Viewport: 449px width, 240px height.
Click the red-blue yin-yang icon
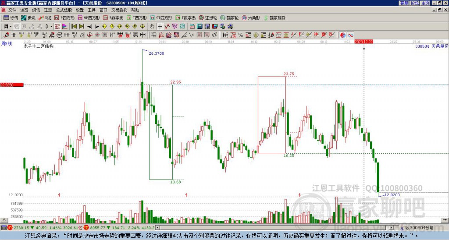(343, 35)
